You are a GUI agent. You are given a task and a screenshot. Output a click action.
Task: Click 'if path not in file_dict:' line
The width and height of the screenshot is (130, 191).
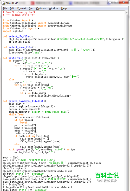pyautogui.click(x=32, y=136)
